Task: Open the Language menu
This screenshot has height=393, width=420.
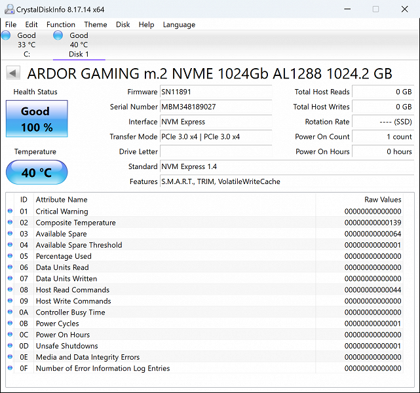Action: 179,25
